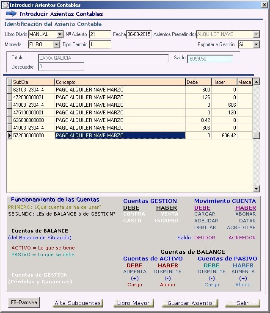Click the Tipo Cambio input field
Viewport: 270px width, 313px height.
[x=100, y=44]
